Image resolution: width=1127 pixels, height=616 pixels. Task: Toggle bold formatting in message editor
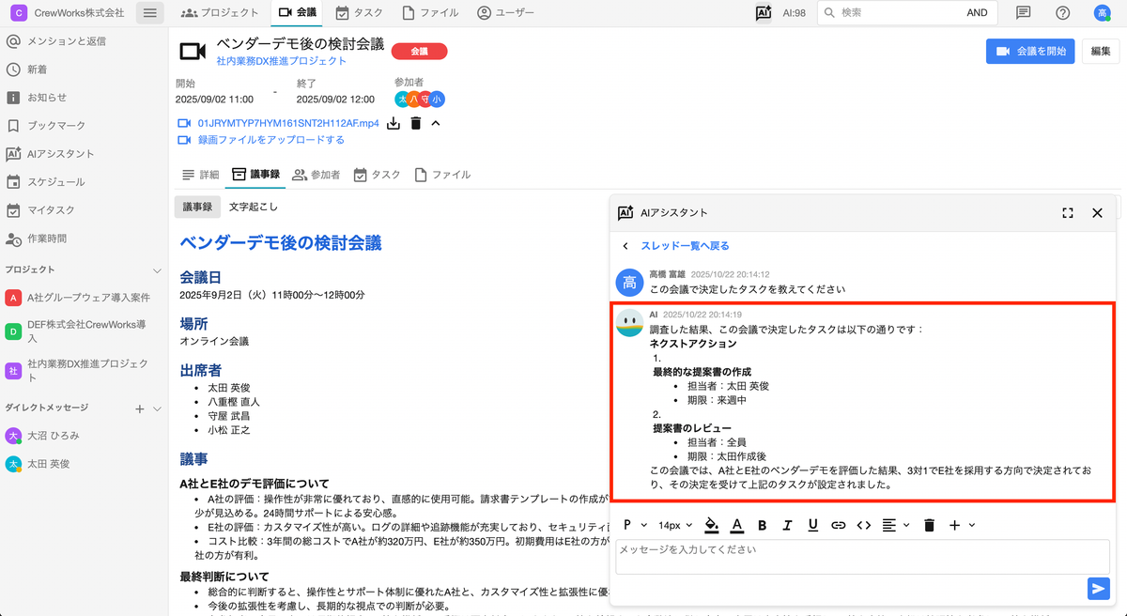pos(763,525)
